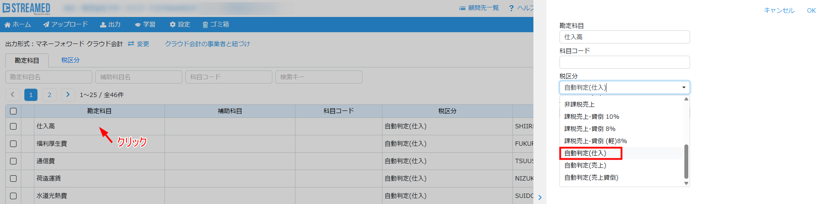Viewport: 831px width, 204px height.
Task: Select 自動判定(売上) from the dropdown list
Action: click(585, 165)
